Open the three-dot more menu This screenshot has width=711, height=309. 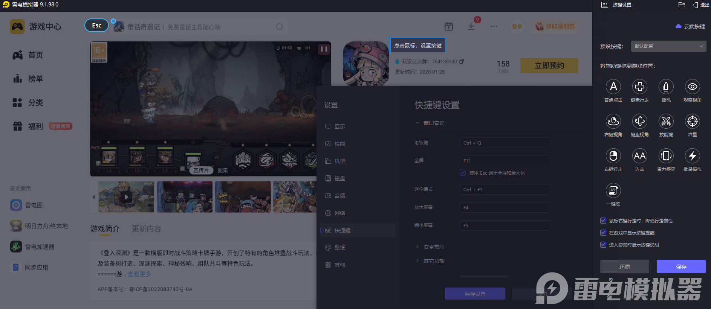point(494,26)
